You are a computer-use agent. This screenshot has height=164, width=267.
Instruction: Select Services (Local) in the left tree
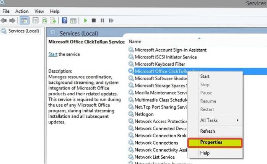pos(23,31)
